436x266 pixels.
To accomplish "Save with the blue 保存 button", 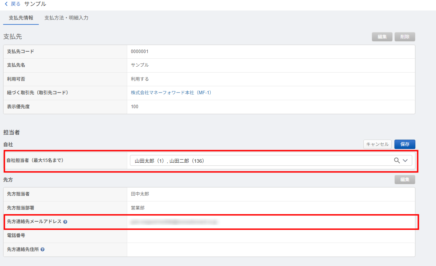I will click(405, 144).
